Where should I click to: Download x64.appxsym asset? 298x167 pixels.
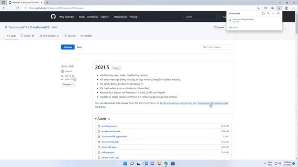(108, 153)
